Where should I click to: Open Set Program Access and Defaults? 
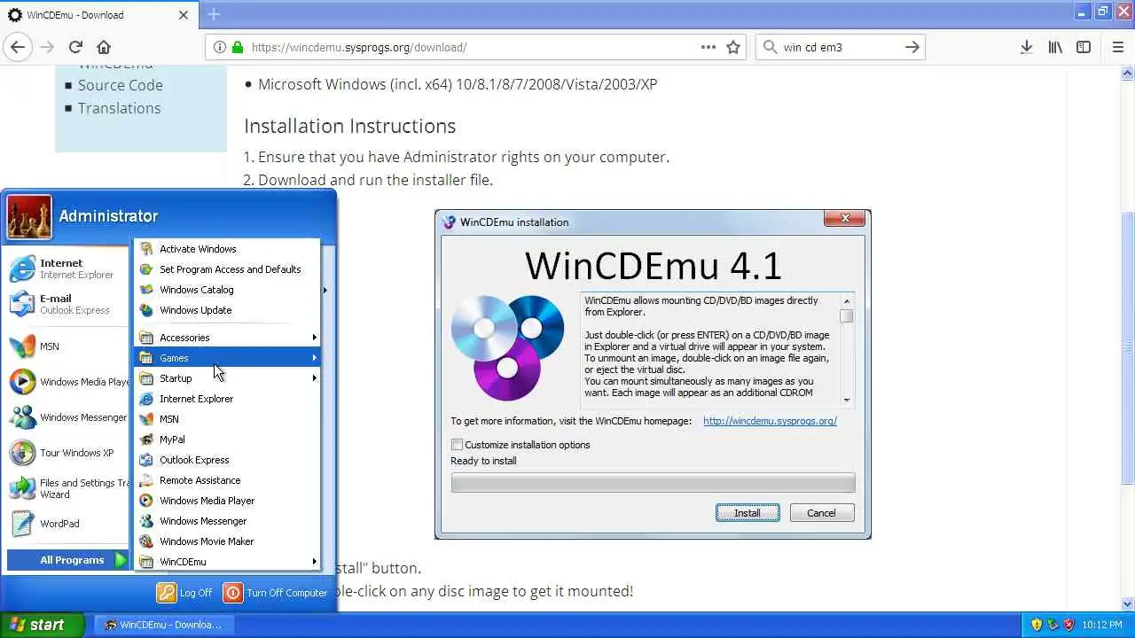[x=228, y=269]
